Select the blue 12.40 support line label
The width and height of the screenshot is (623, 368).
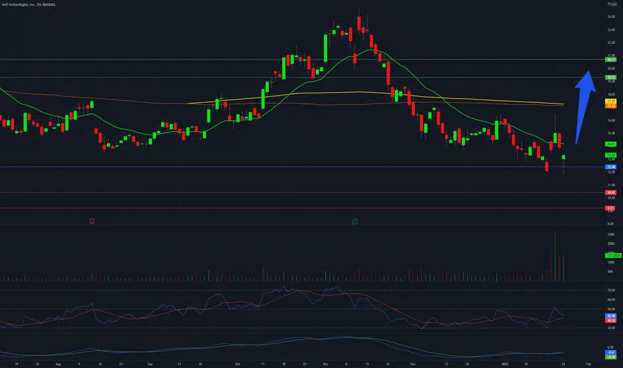pyautogui.click(x=611, y=167)
